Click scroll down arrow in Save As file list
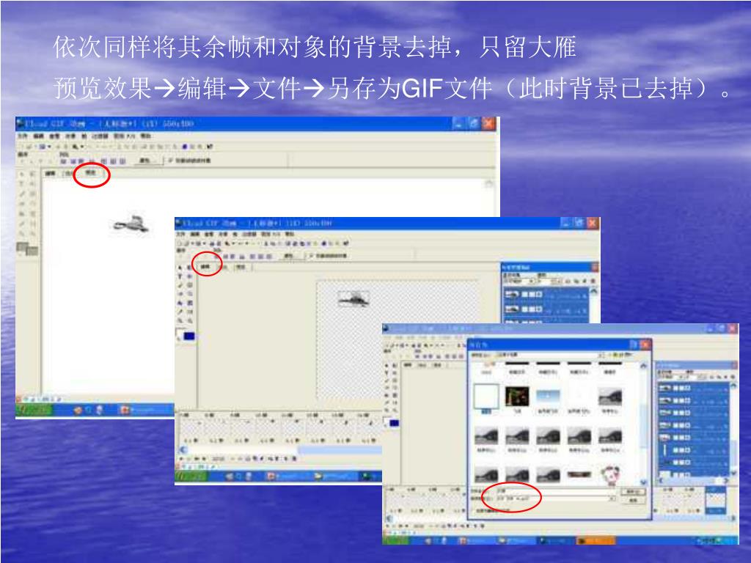Screen dimensions: 751x563 coord(643,482)
